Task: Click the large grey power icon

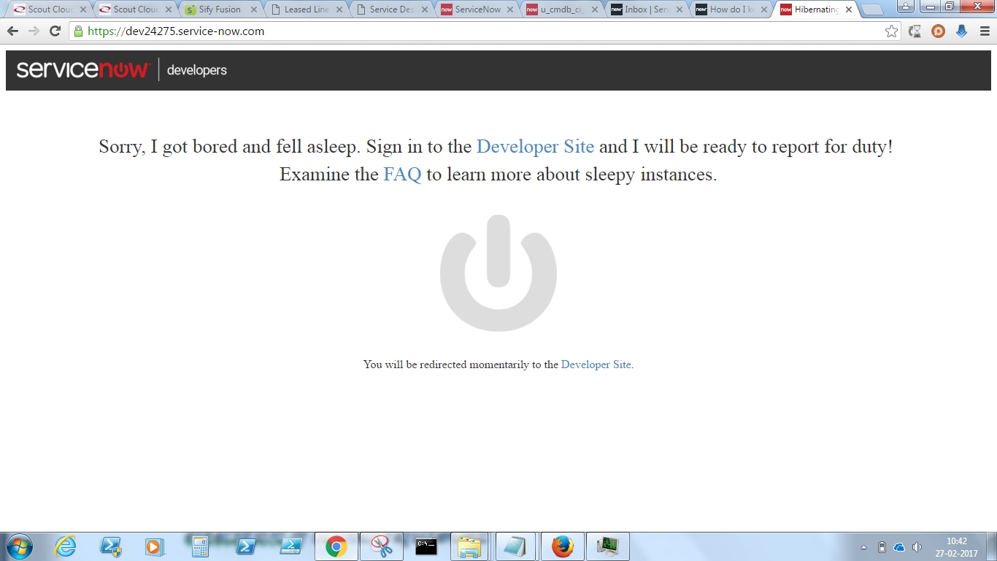Action: tap(498, 273)
